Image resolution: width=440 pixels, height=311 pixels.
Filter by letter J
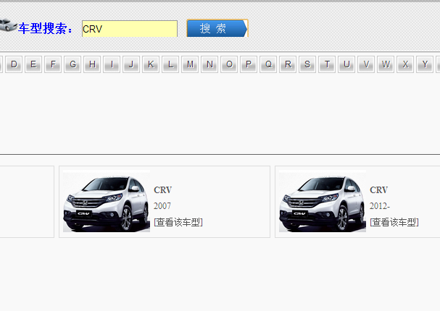point(131,64)
